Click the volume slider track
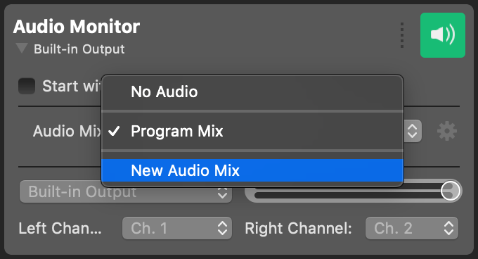The width and height of the screenshot is (478, 259). 347,195
